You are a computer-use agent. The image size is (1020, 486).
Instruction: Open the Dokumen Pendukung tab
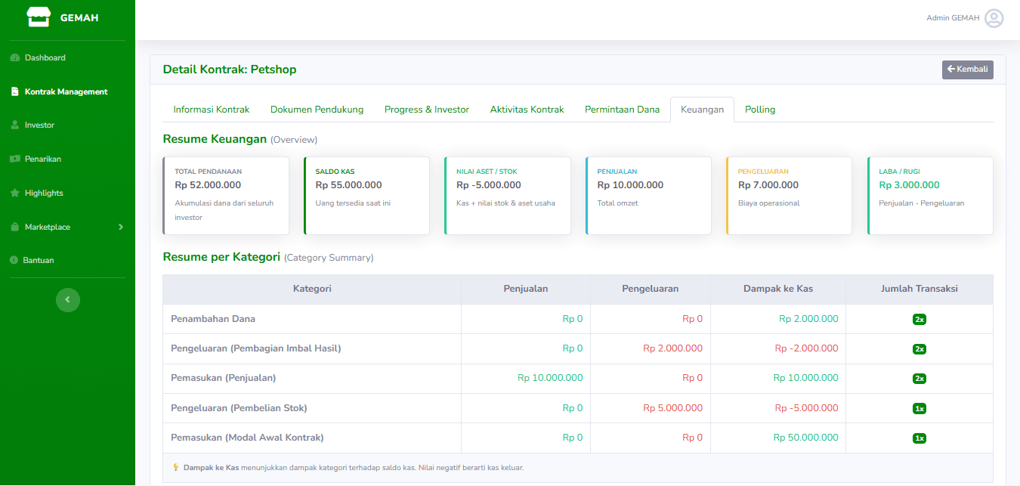pyautogui.click(x=317, y=110)
